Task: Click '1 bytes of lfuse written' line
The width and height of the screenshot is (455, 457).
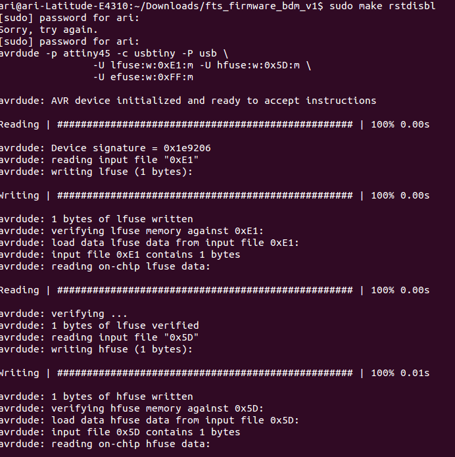Action: coord(96,219)
